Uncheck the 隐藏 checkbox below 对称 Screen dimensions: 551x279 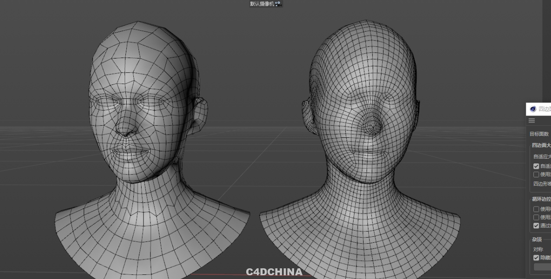click(x=536, y=258)
